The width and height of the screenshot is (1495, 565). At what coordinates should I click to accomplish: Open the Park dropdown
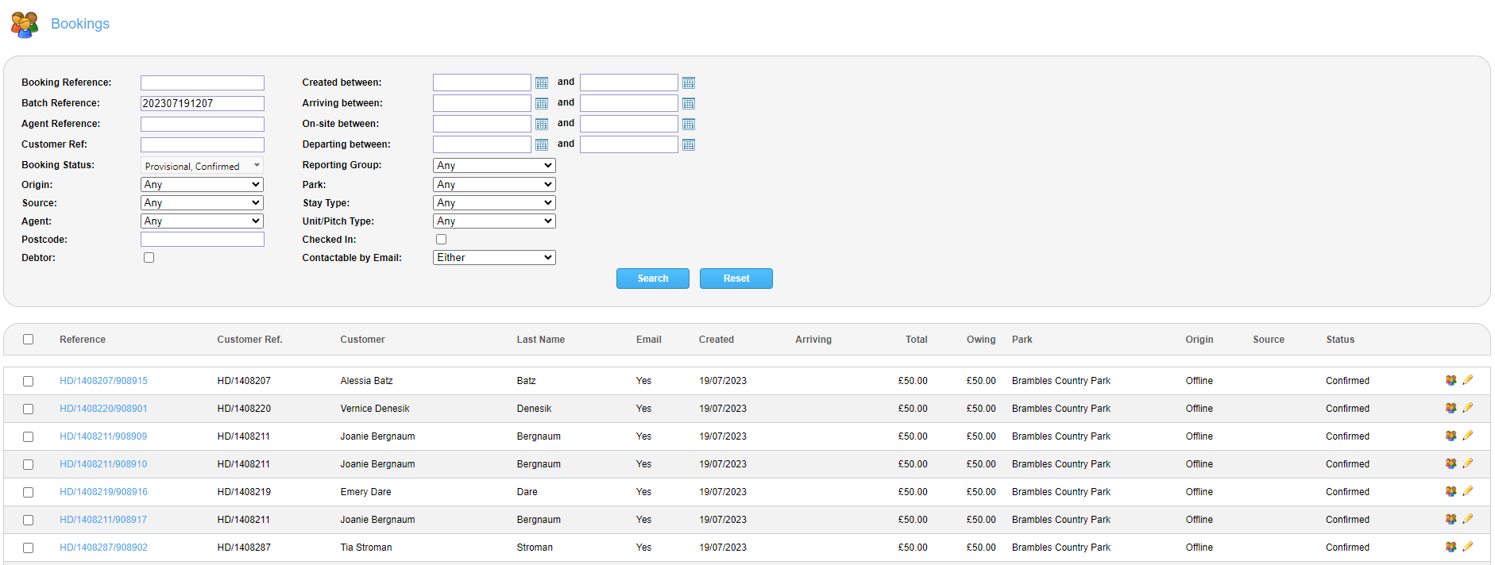point(493,184)
